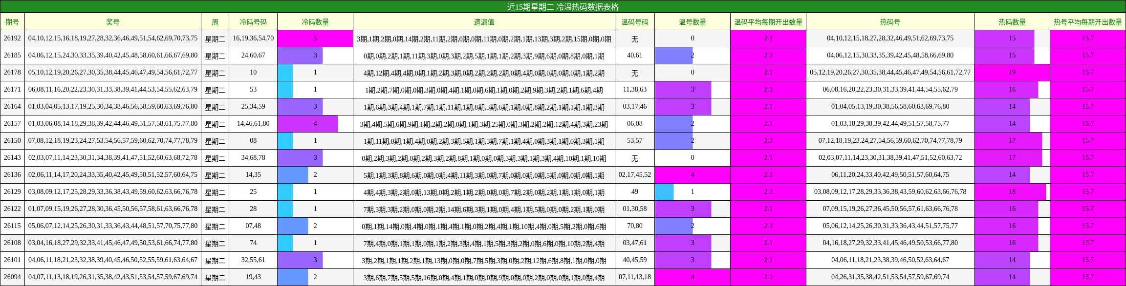Click the 周 column header
Screen dimensions: 1126x286
tap(215, 22)
